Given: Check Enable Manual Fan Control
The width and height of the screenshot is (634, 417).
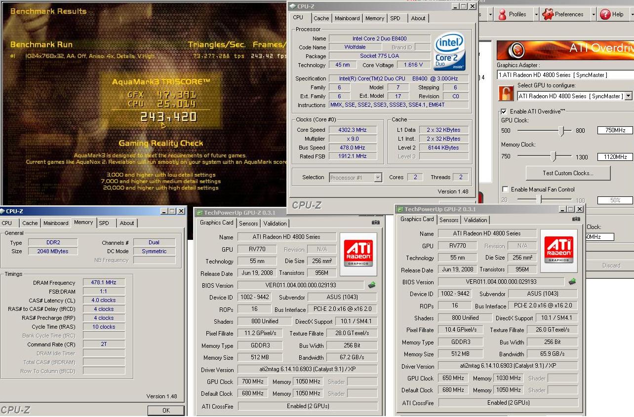Looking at the screenshot, I should [x=505, y=190].
